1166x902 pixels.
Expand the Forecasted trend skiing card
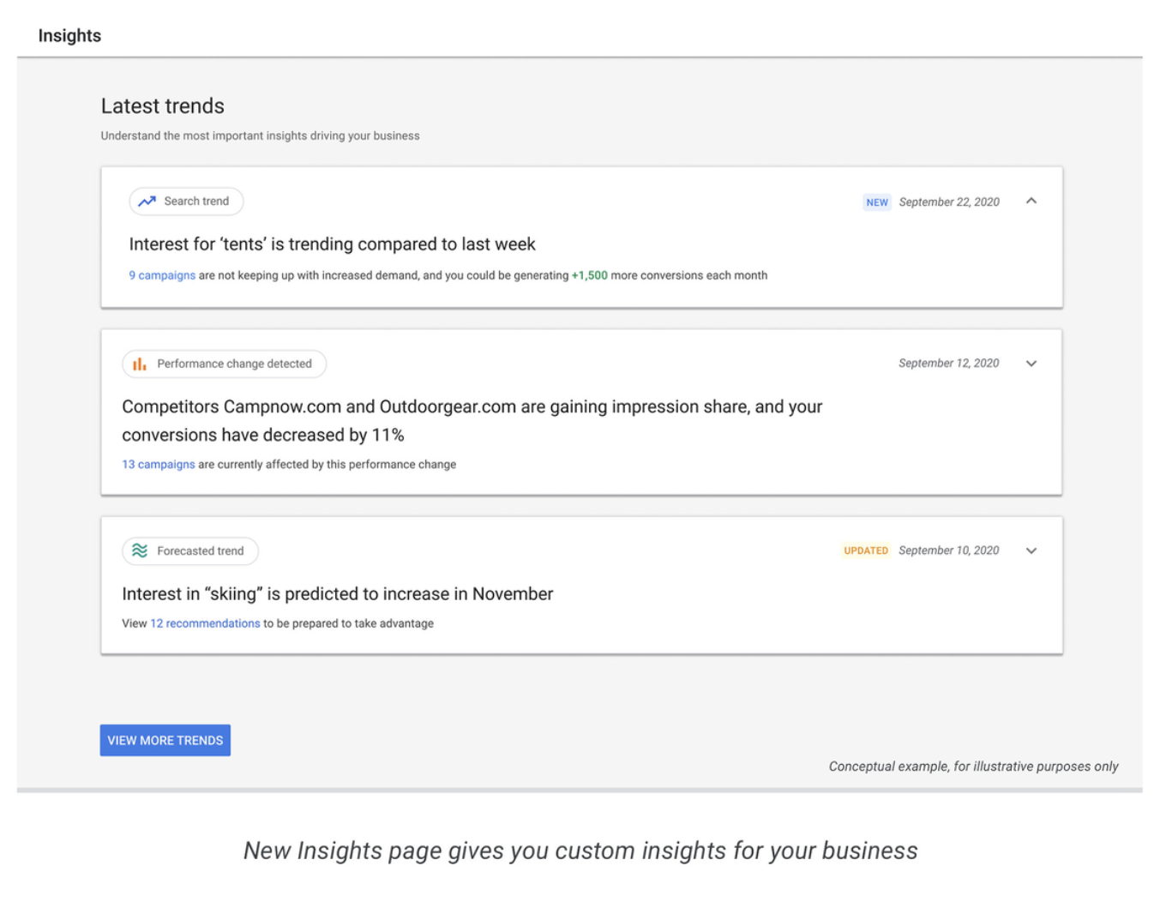pos(1031,551)
